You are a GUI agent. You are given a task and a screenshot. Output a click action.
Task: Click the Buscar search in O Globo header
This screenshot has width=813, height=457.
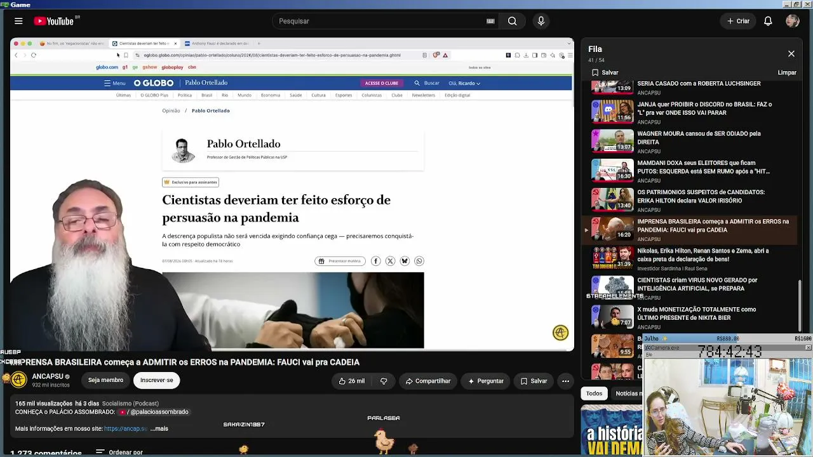(x=427, y=83)
